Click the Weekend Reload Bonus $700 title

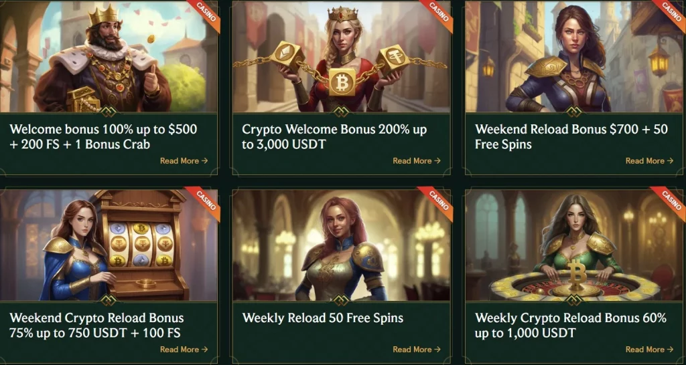[571, 136]
